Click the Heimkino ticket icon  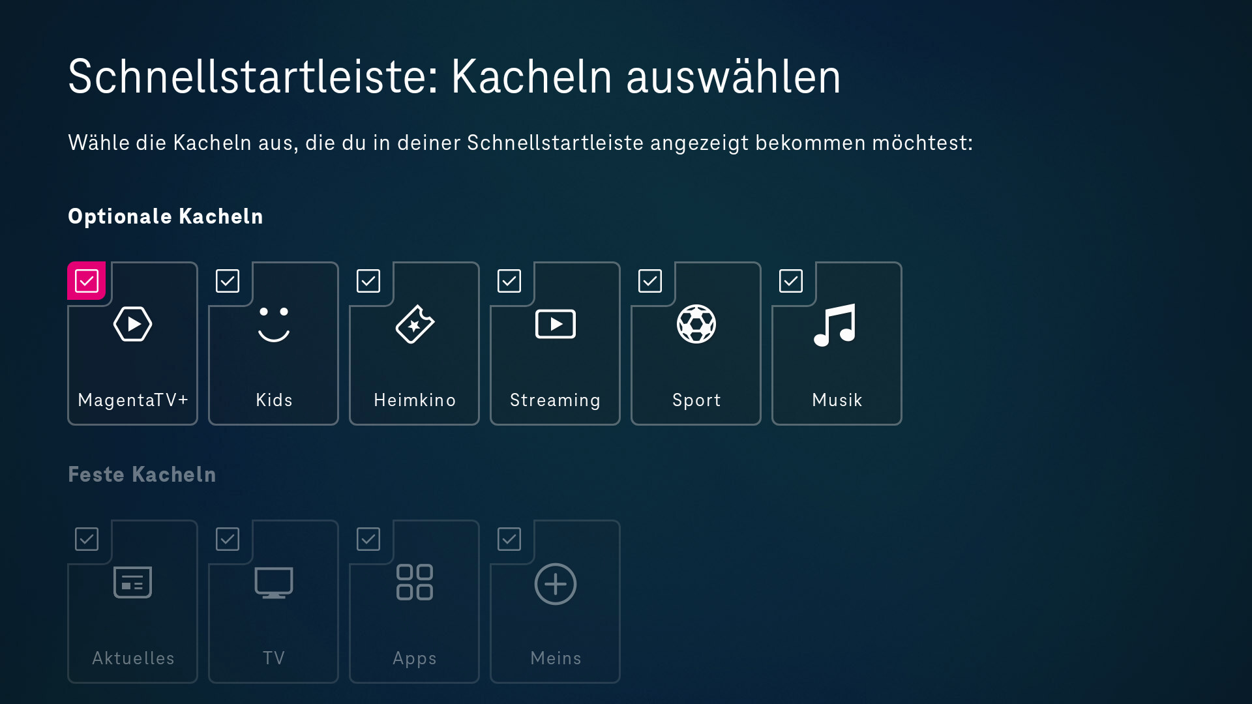point(415,324)
